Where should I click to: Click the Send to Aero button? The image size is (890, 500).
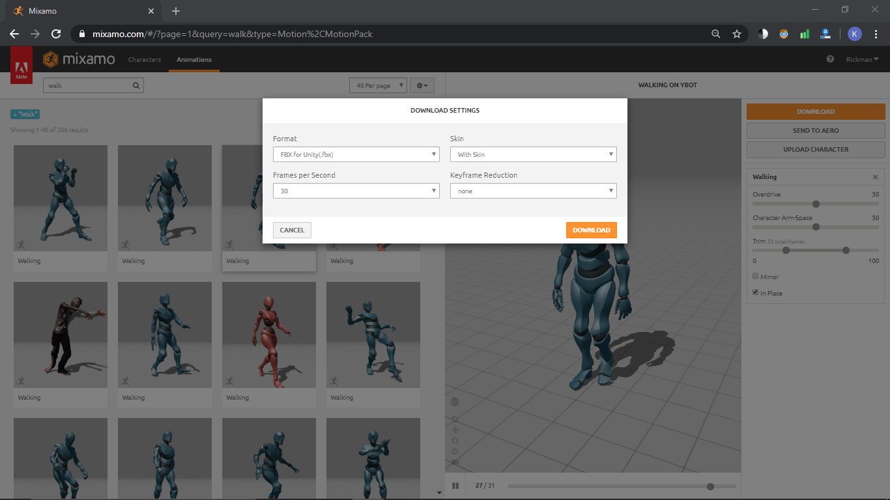(816, 130)
